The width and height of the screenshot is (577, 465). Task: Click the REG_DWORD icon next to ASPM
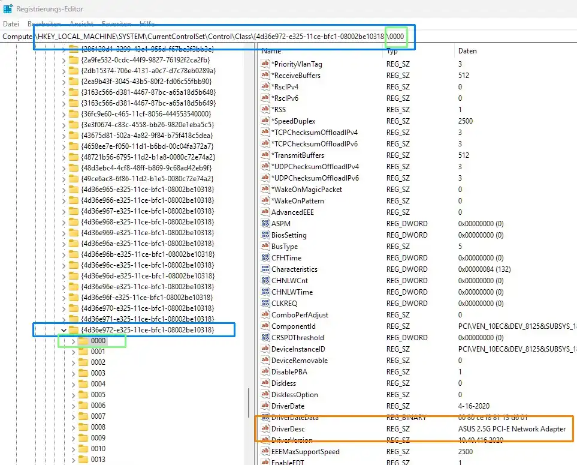click(265, 223)
